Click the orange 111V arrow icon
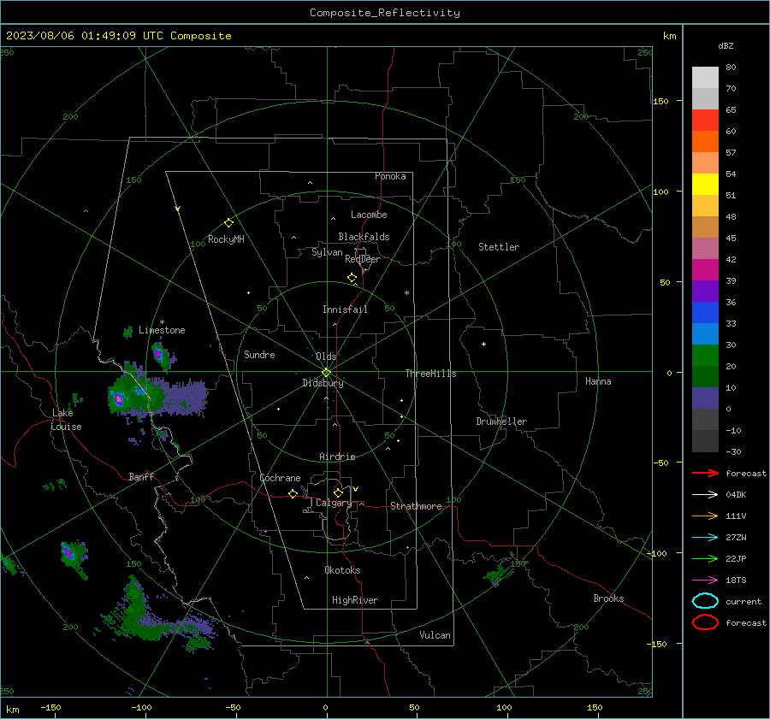 coord(705,516)
